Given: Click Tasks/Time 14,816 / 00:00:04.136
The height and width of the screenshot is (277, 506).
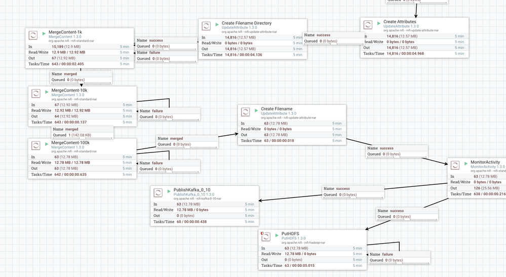Looking at the screenshot, I should coord(244,55).
